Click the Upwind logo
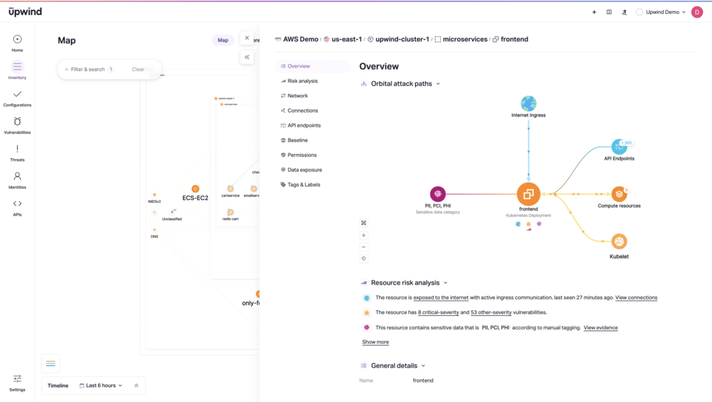712x402 pixels. pyautogui.click(x=25, y=12)
